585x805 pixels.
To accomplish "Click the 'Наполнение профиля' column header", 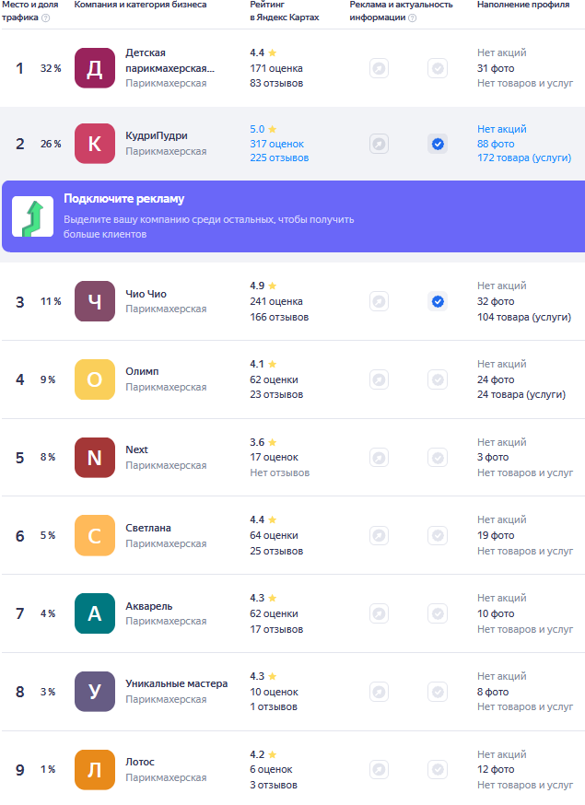I will pyautogui.click(x=523, y=5).
